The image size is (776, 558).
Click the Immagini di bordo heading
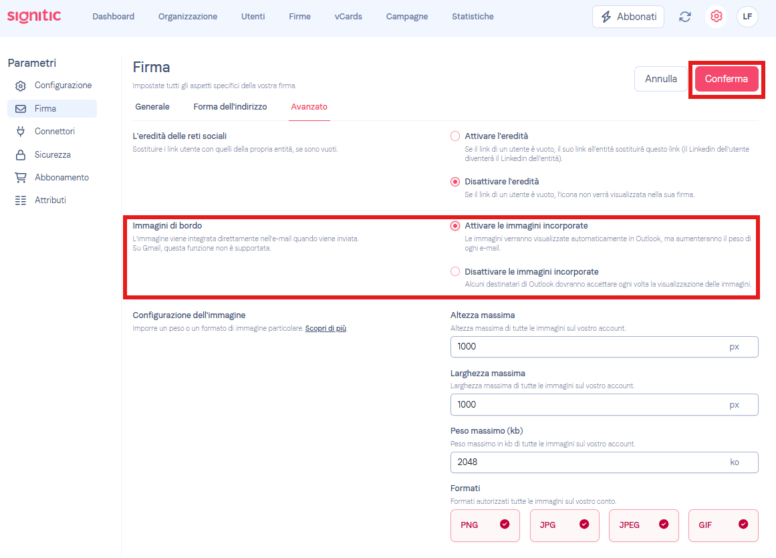click(167, 226)
